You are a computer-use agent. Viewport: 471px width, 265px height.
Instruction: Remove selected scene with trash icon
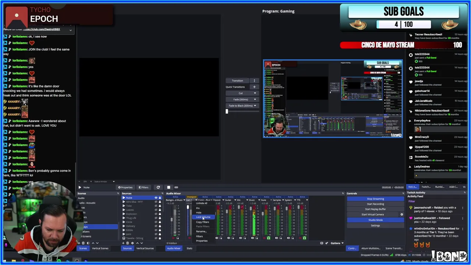[x=83, y=243]
